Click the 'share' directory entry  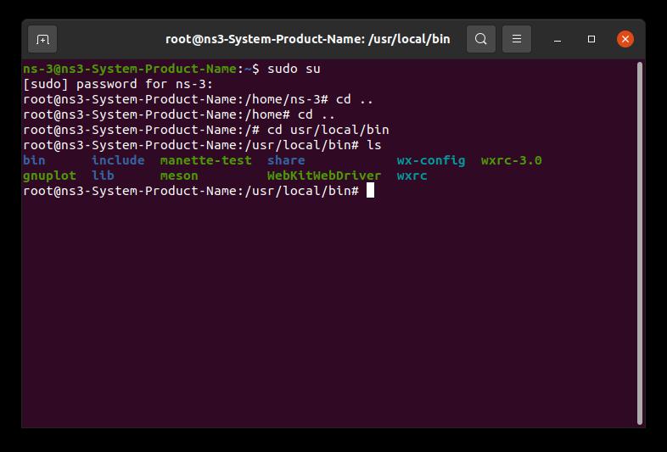pyautogui.click(x=286, y=161)
